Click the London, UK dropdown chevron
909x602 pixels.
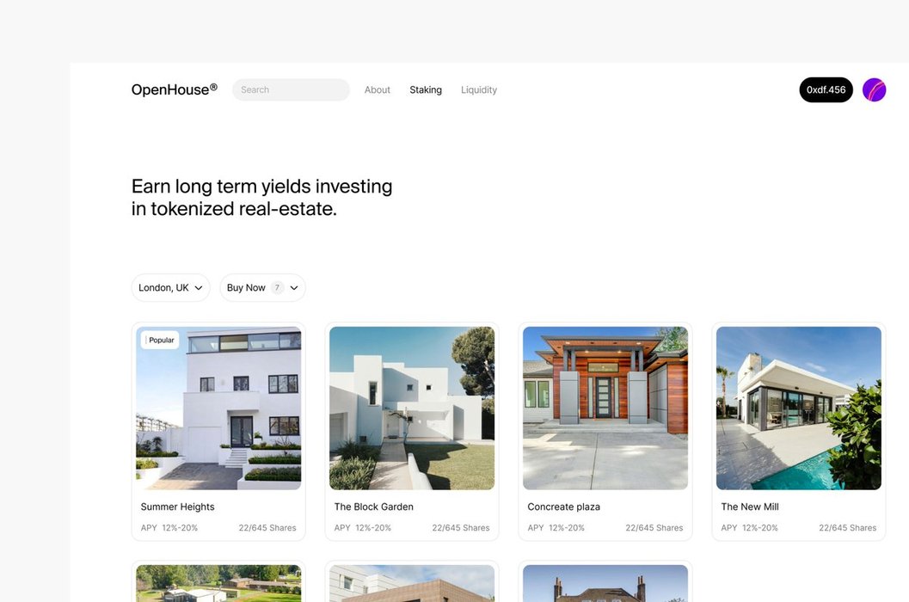pos(199,287)
